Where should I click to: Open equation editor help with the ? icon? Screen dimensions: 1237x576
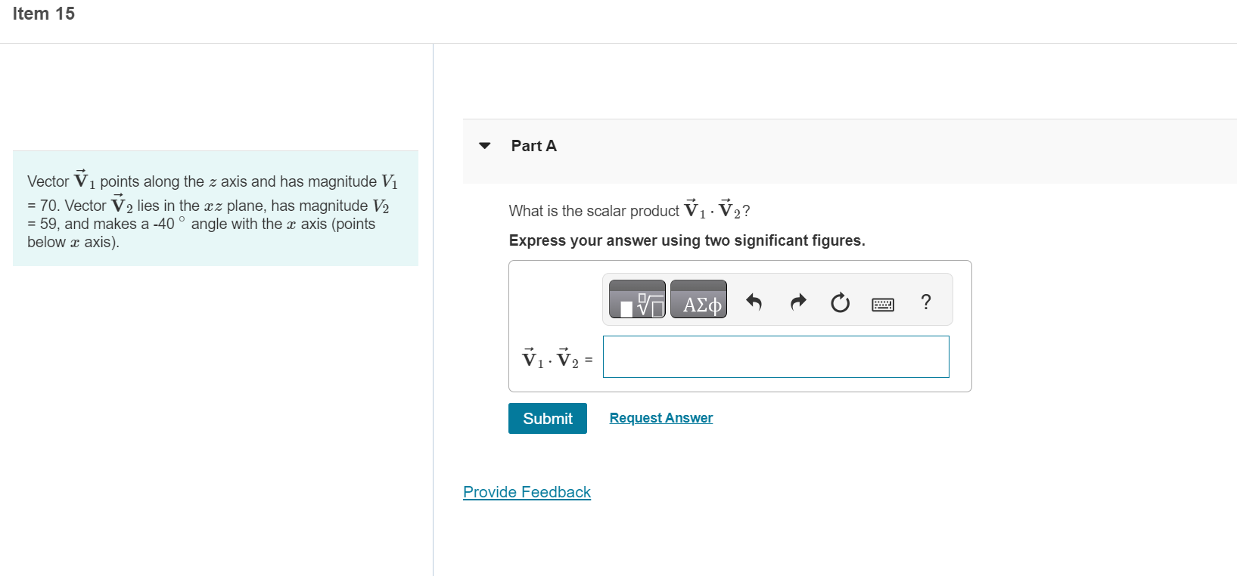tap(925, 302)
